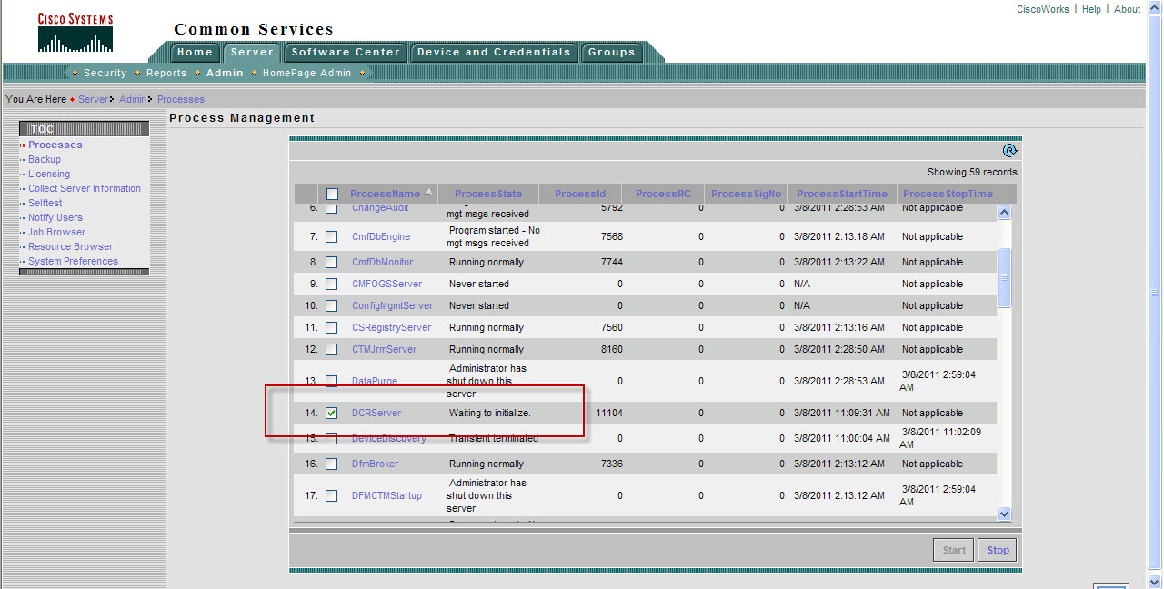The width and height of the screenshot is (1164, 589).
Task: Open the CmfDbMonitor process link
Action: coord(384,263)
